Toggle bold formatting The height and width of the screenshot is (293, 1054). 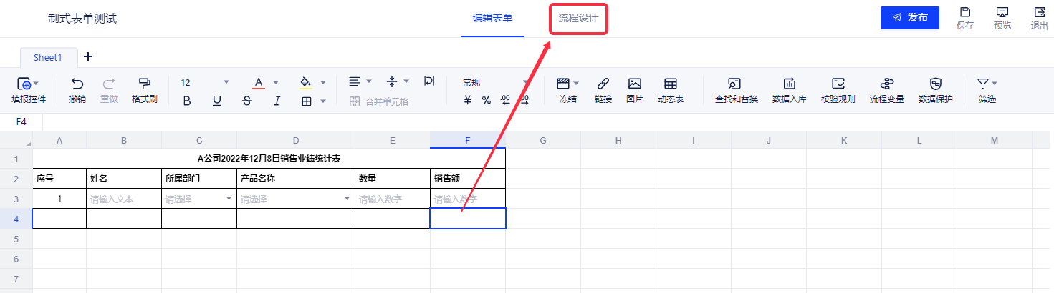point(187,101)
